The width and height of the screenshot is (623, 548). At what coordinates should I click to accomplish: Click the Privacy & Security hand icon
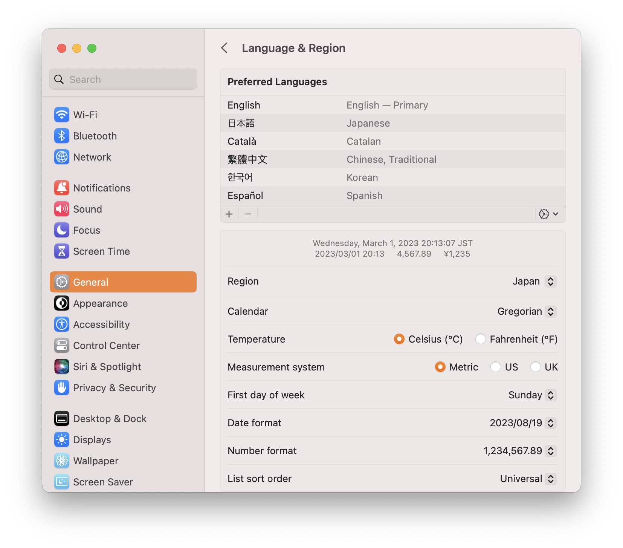(62, 388)
